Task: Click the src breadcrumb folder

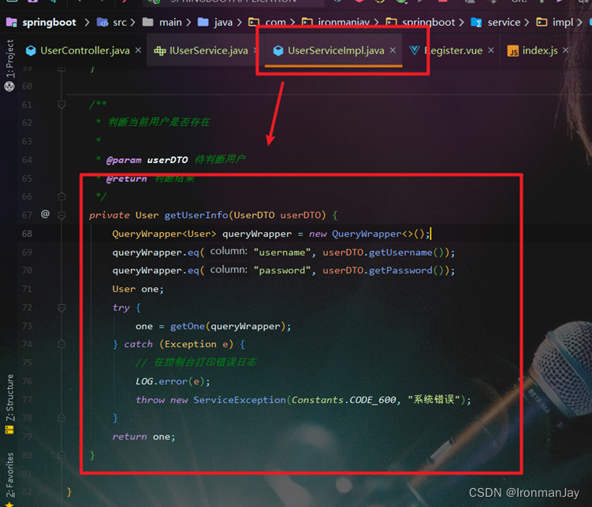Action: click(x=119, y=23)
